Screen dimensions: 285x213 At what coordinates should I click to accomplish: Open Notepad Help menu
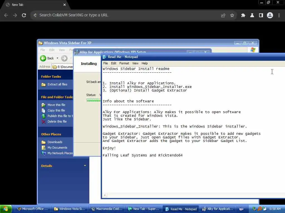click(x=144, y=63)
